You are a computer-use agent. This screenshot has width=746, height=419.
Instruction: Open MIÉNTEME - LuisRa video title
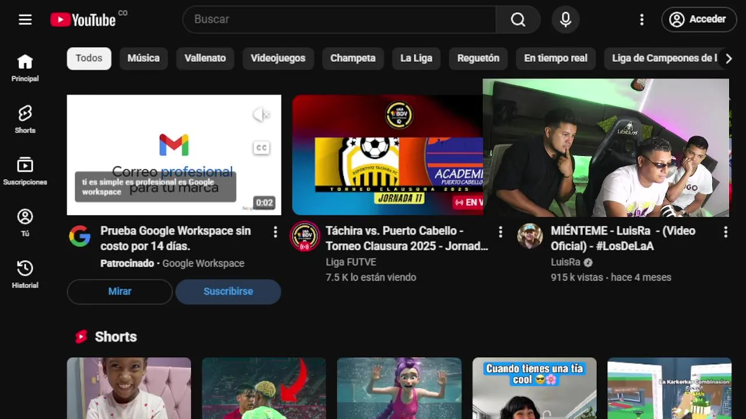click(623, 239)
